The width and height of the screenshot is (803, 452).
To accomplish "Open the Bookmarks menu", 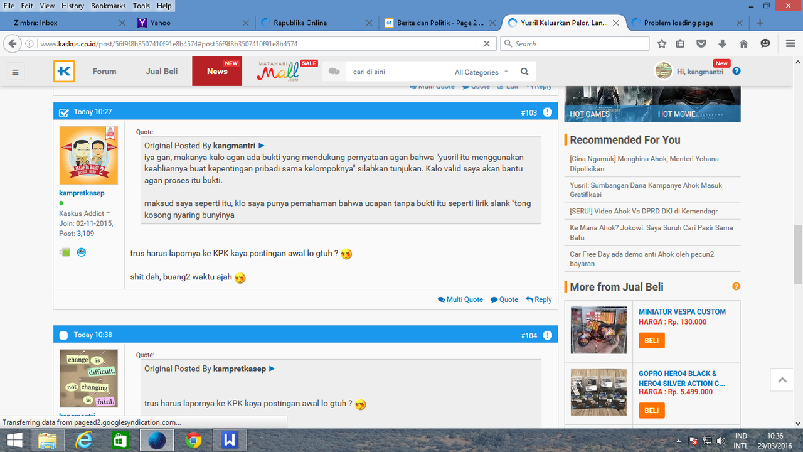I will (108, 6).
